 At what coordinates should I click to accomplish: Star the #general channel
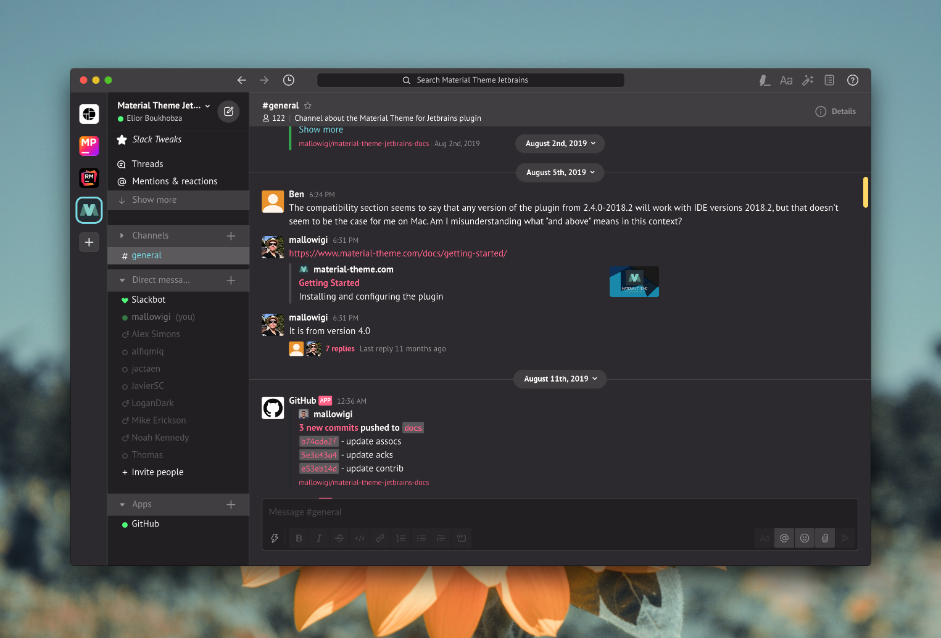click(308, 105)
